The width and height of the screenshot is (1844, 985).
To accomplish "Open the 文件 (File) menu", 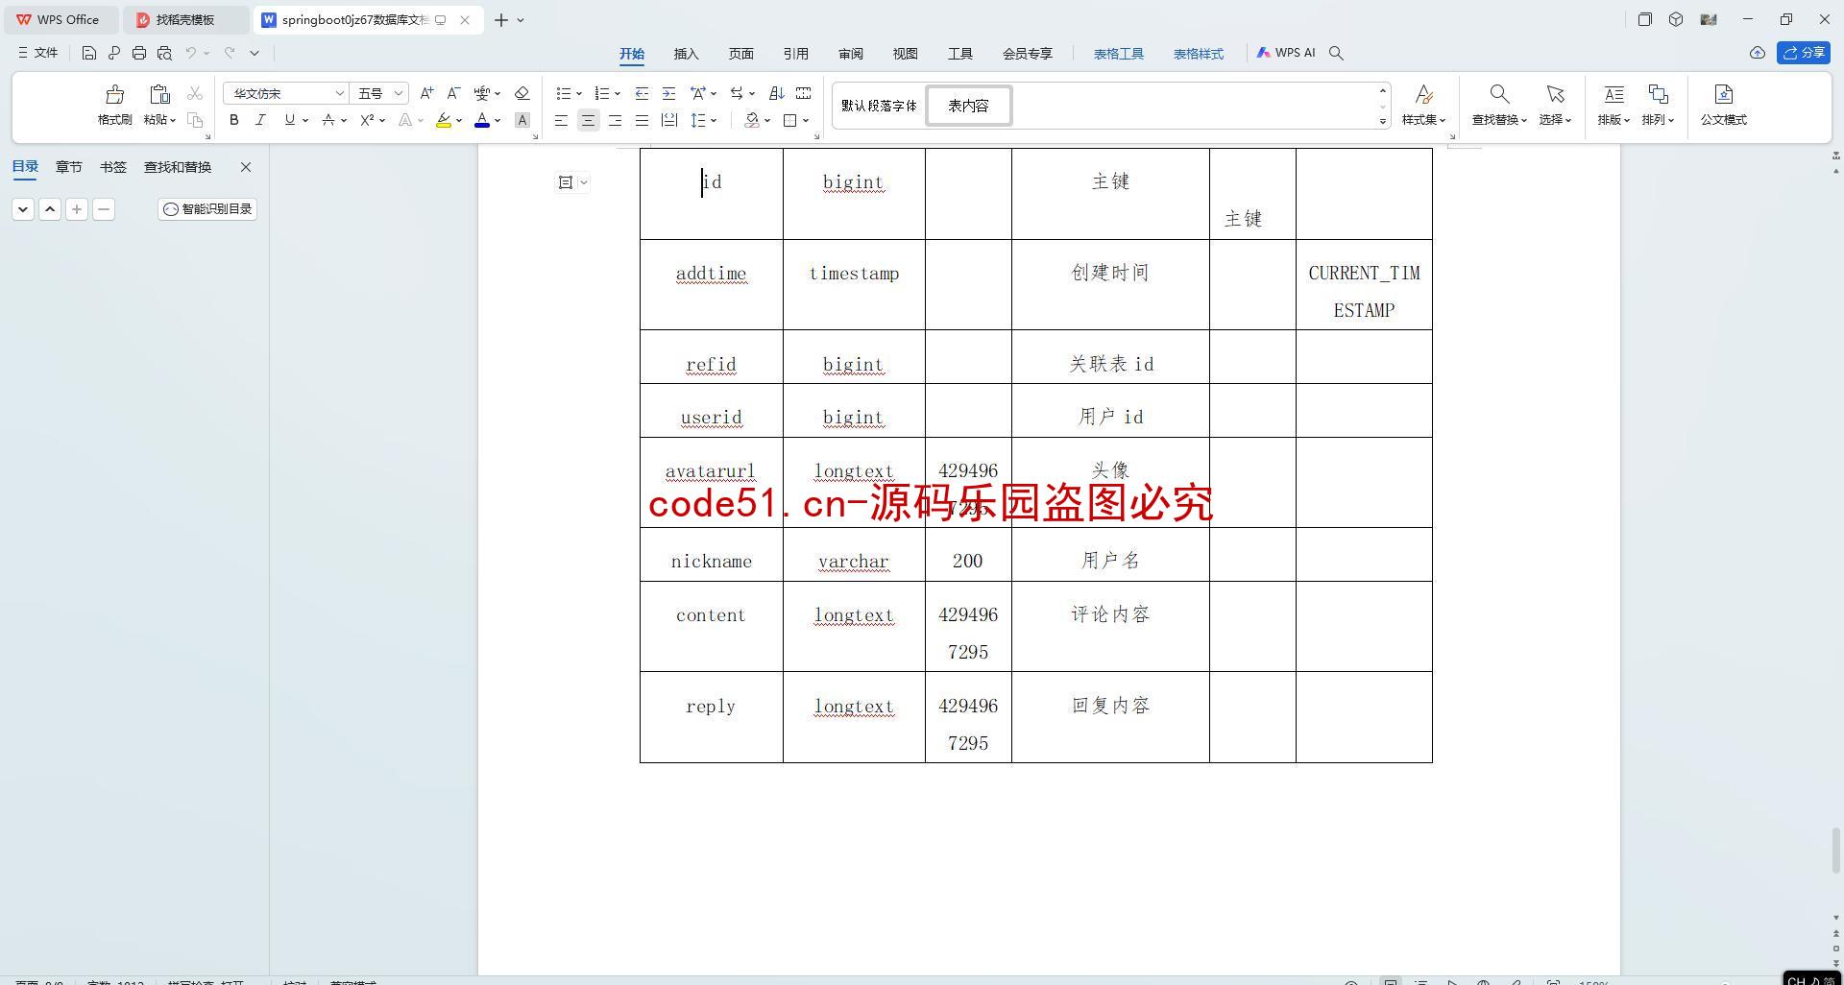I will pos(38,53).
